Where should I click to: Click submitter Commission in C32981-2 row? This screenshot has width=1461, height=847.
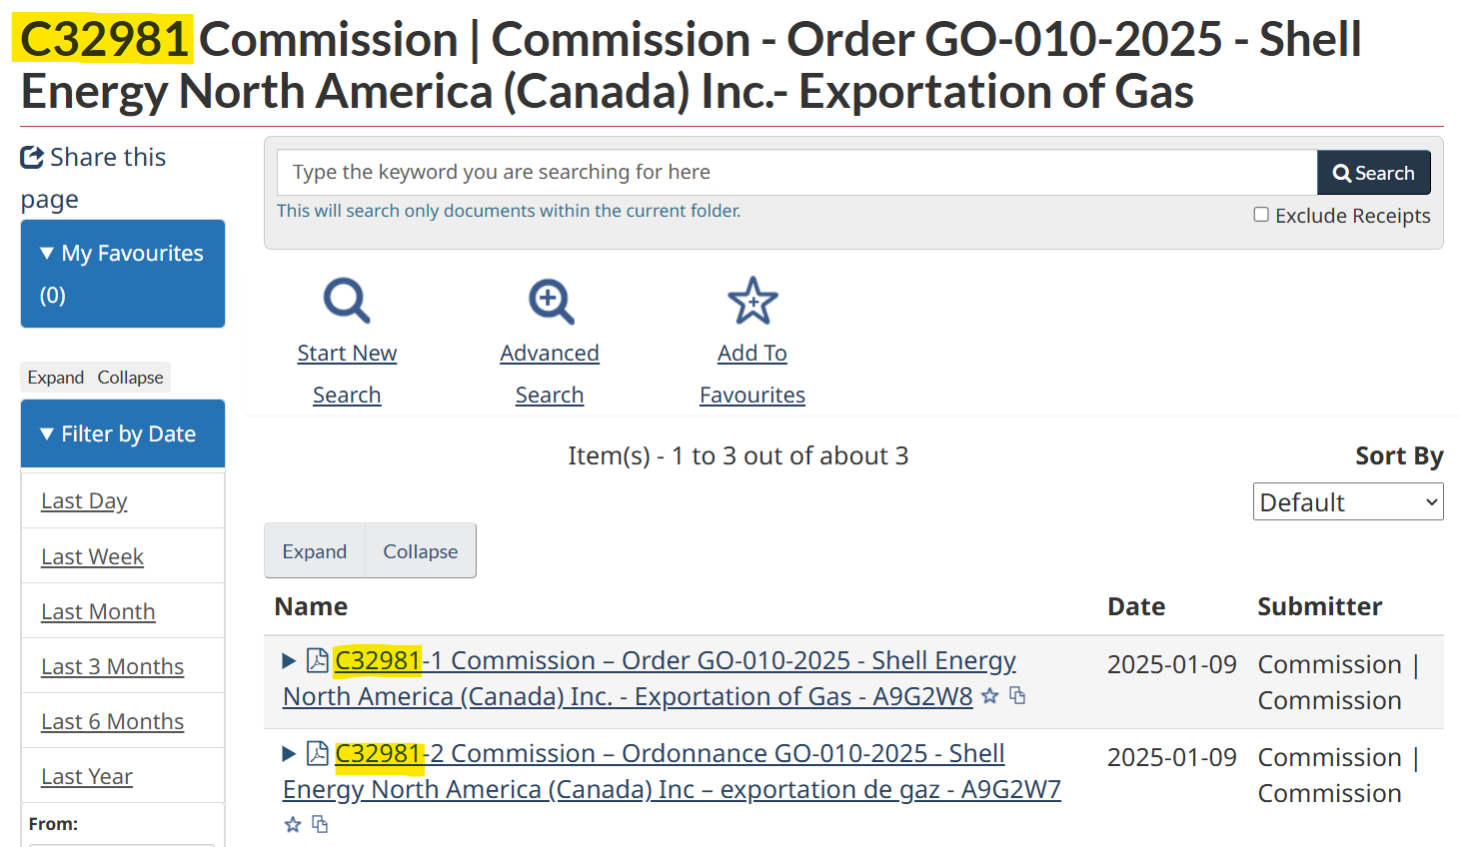[1338, 775]
